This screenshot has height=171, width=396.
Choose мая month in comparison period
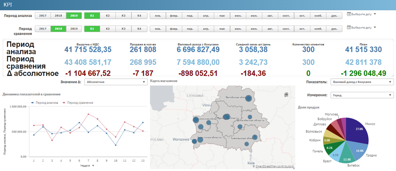pyautogui.click(x=222, y=29)
